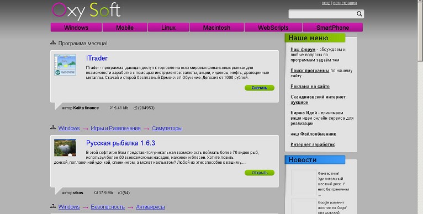Open Русская рыбалка 1.6.3 title
This screenshot has height=214, width=423.
coord(120,143)
